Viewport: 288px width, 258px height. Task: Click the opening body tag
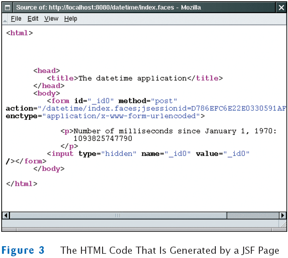[x=46, y=93]
